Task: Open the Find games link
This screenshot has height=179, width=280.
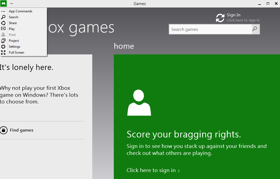Action: coord(22,130)
